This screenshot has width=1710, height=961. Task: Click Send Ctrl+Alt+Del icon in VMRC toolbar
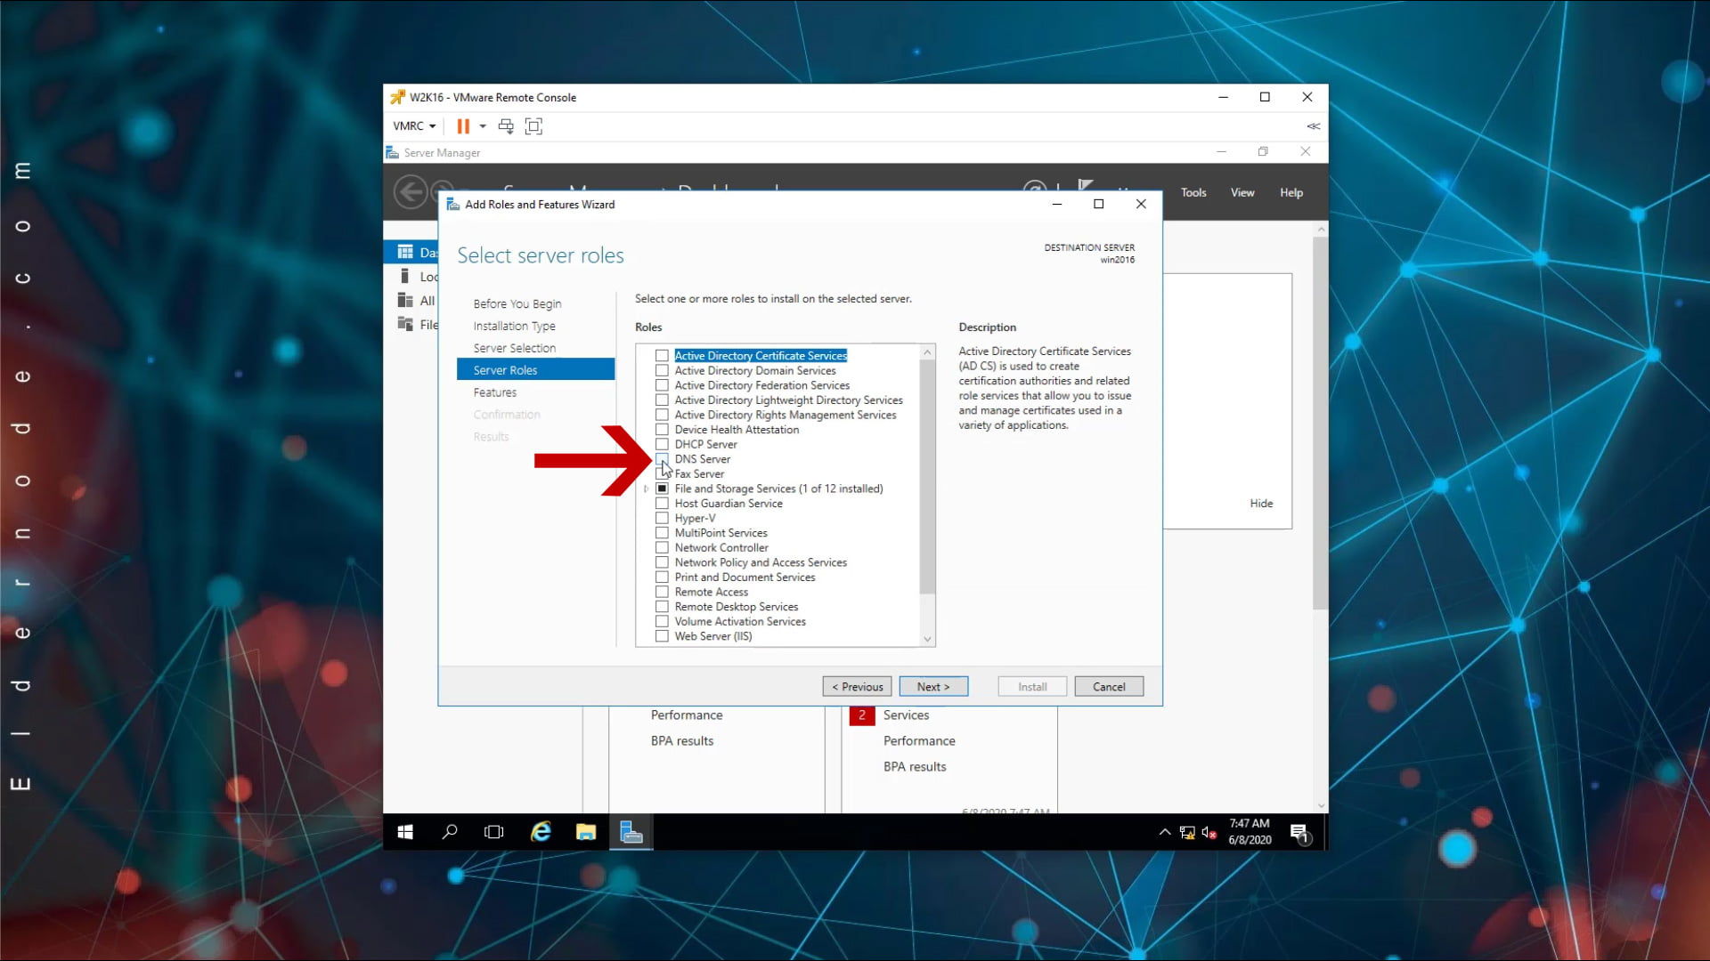tap(506, 126)
